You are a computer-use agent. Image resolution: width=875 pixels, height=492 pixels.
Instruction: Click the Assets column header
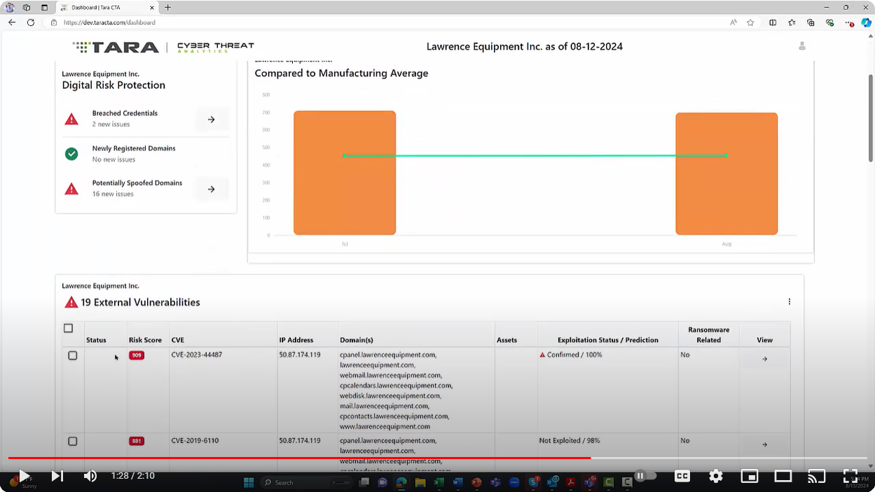(x=507, y=340)
